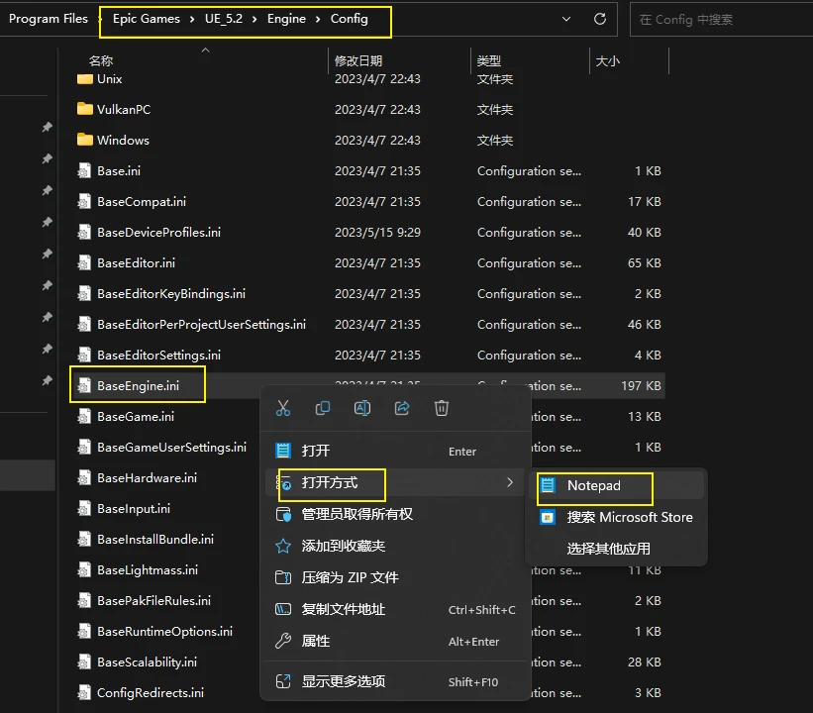Click the path icon for 复制文件地址

tap(283, 609)
